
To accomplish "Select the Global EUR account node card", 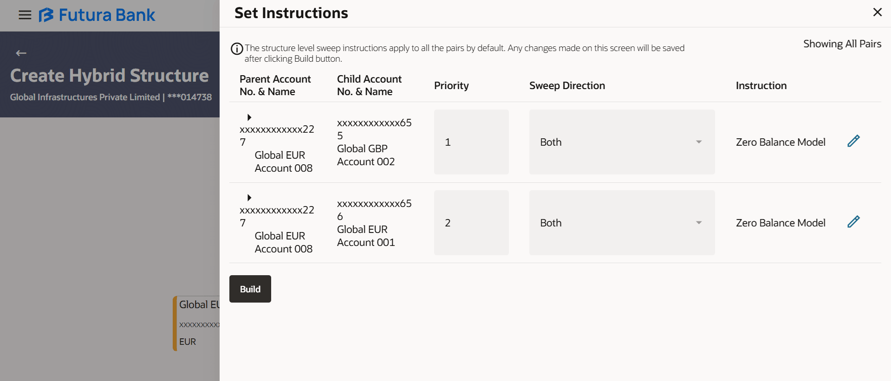I will pyautogui.click(x=197, y=323).
